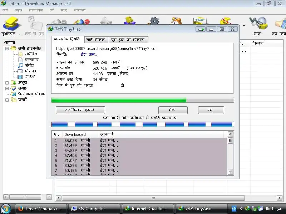Open the फ़ाइल menu
Screen dimensions: 286x214
[x=18, y=10]
